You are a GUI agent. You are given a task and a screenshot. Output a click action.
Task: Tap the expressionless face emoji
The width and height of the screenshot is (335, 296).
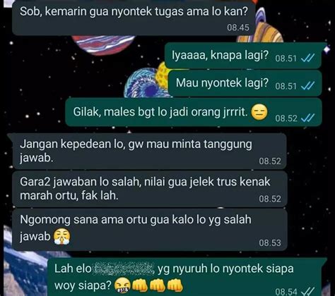coord(259,112)
